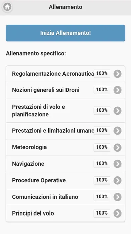Open the Meteorologia arrow icon
Image resolution: width=131 pixels, height=234 pixels.
(x=117, y=148)
